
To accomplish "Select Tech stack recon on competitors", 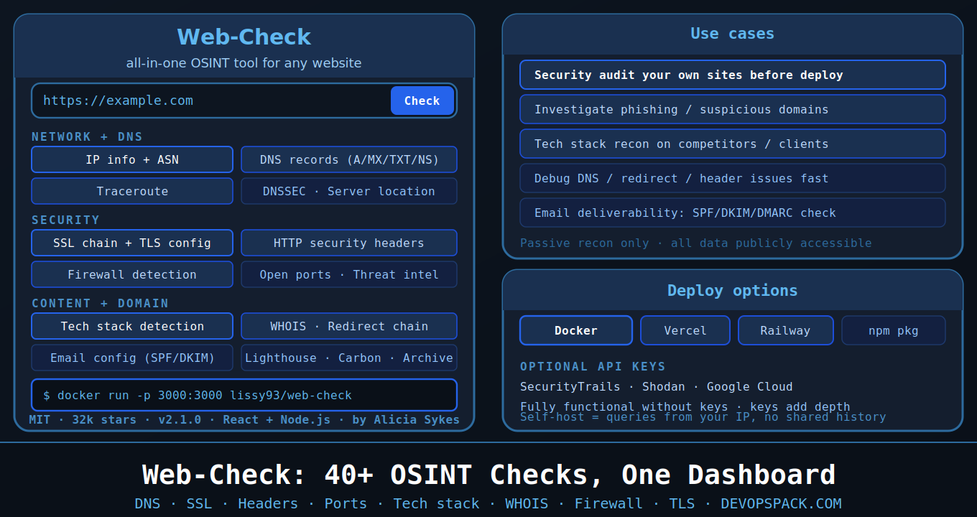I will pyautogui.click(x=733, y=144).
